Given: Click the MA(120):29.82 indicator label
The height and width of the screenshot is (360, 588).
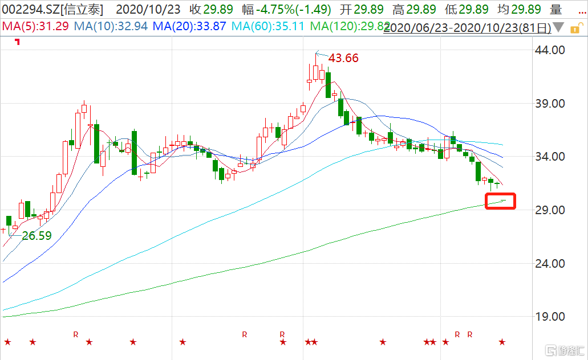Looking at the screenshot, I should 350,26.
